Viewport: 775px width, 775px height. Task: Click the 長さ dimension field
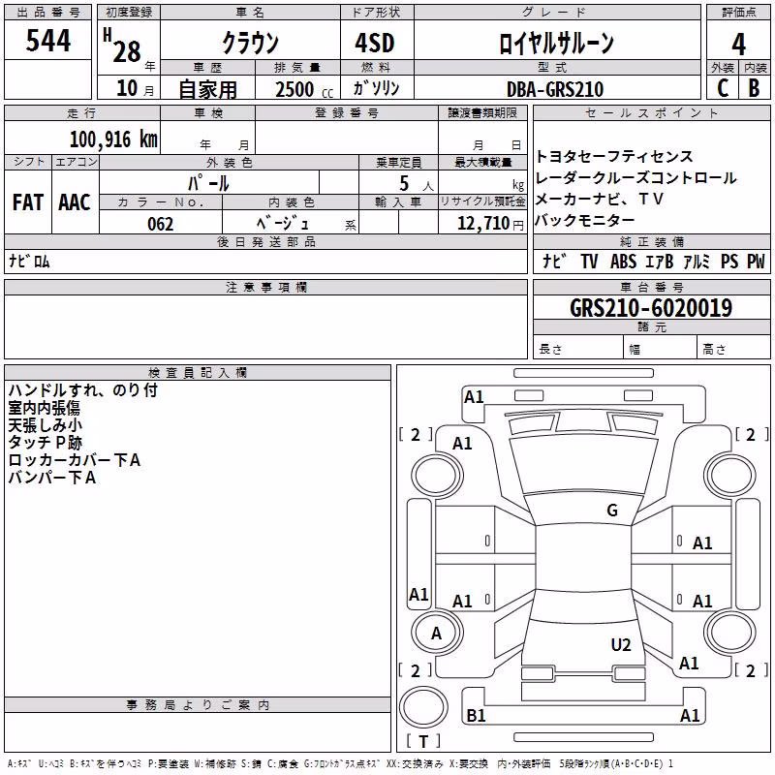coord(577,349)
